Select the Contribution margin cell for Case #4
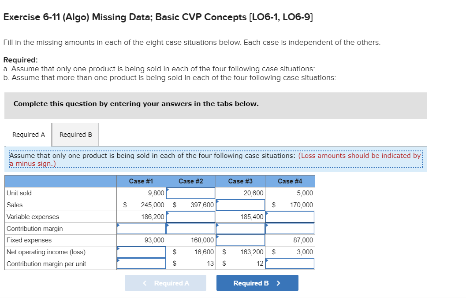The height and width of the screenshot is (300, 466). (290, 228)
